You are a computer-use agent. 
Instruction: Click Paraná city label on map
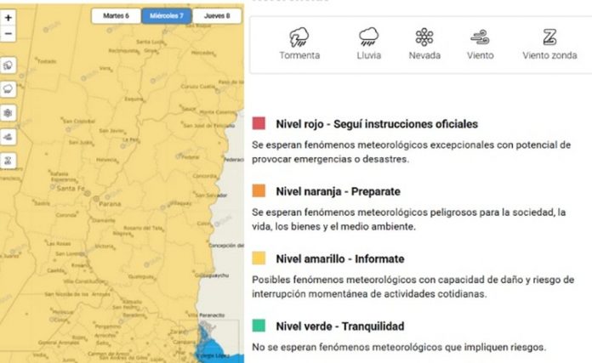click(110, 204)
